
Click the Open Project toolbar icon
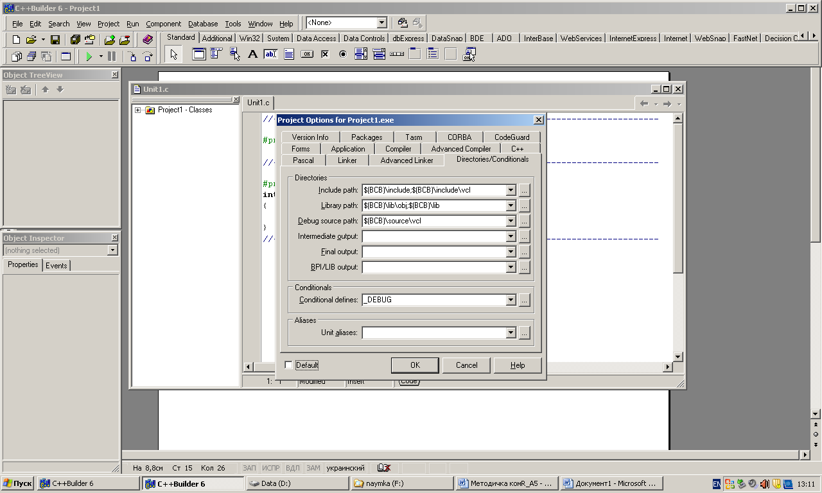coord(90,40)
